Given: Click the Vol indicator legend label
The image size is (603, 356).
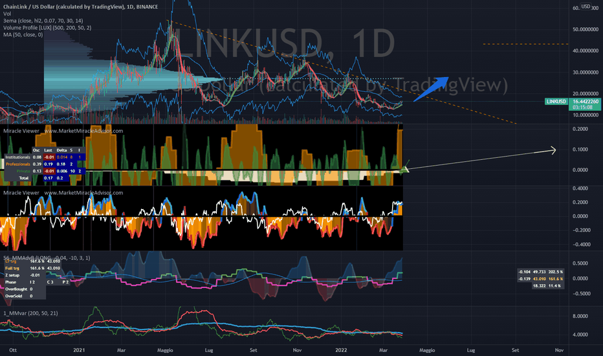Looking at the screenshot, I should (x=7, y=14).
